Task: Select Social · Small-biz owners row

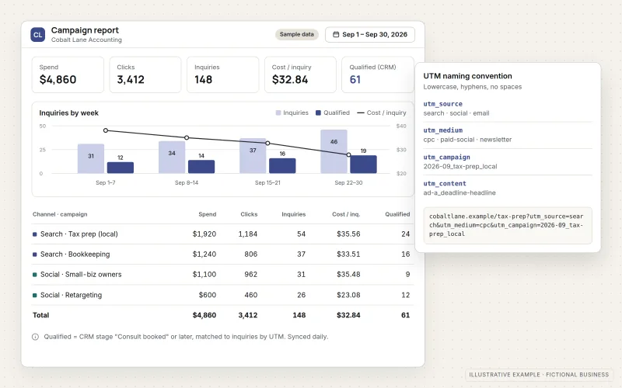Action: (x=222, y=275)
